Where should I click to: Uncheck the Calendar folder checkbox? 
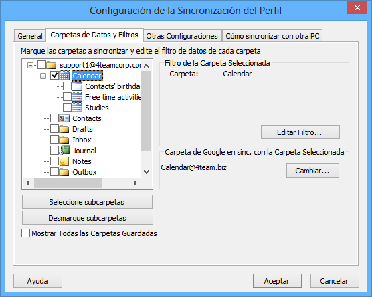55,76
